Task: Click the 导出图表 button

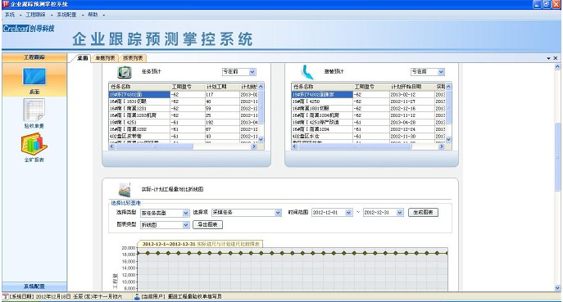Action: click(207, 224)
